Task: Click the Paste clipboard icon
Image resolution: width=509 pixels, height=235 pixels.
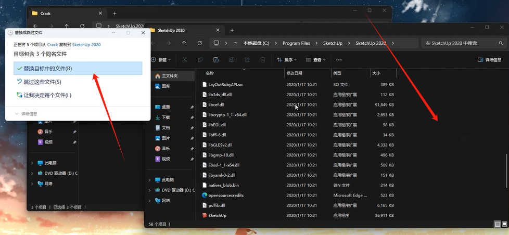Action: click(x=216, y=60)
